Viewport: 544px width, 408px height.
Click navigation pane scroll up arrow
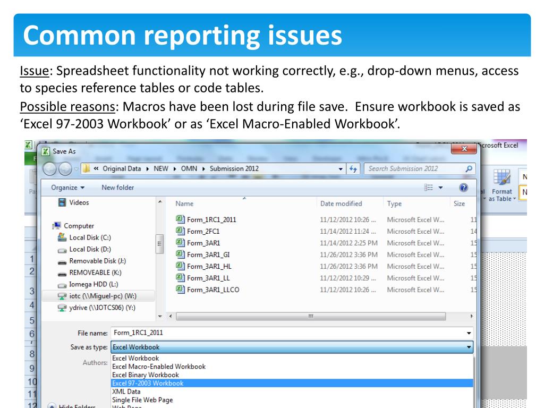coord(159,201)
